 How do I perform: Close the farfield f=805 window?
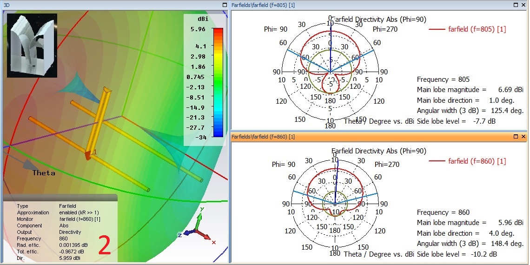coord(523,4)
